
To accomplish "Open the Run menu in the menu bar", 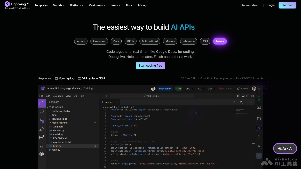I will [x=82, y=96].
